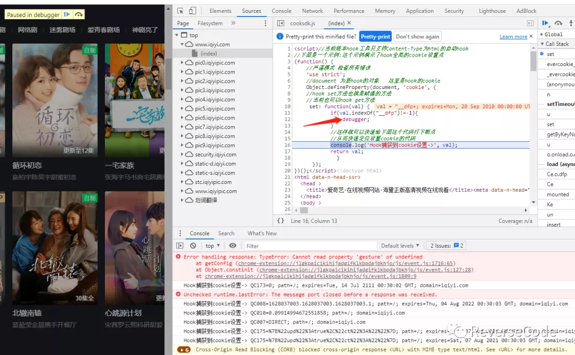
Task: Select the mounted call stack frame
Action: (x=558, y=194)
